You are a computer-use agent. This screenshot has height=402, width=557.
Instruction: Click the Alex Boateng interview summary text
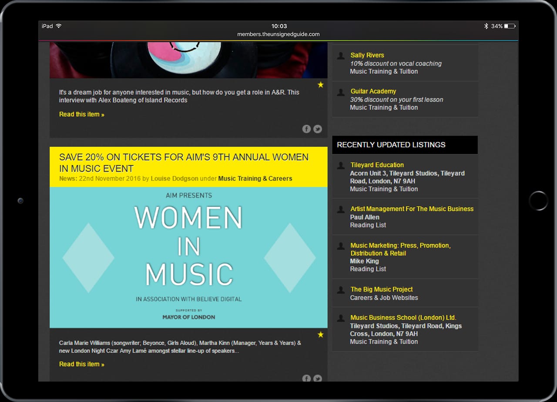coord(179,96)
